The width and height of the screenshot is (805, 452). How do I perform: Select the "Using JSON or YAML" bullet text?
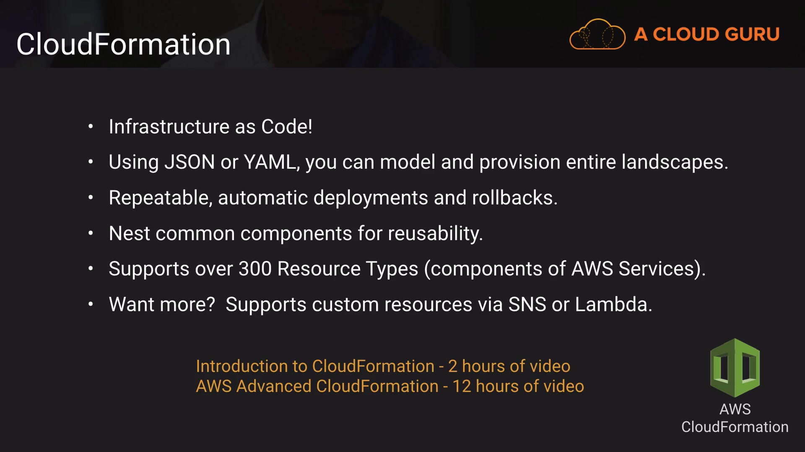[x=418, y=162]
